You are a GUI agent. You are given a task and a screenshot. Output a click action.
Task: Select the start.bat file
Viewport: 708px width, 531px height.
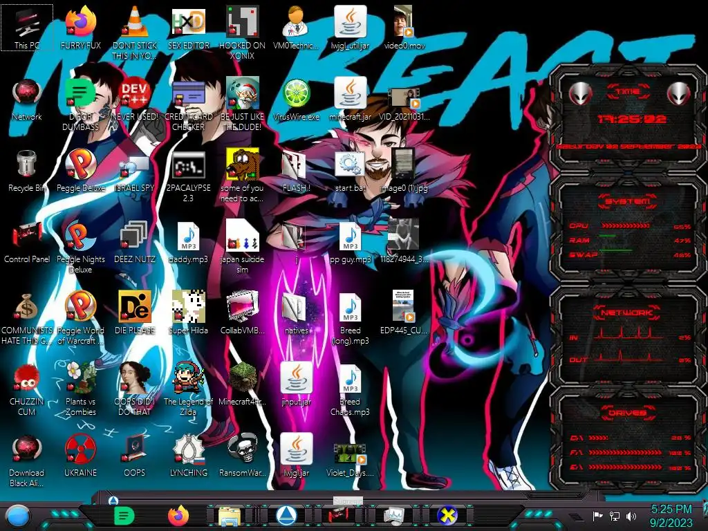pyautogui.click(x=350, y=171)
